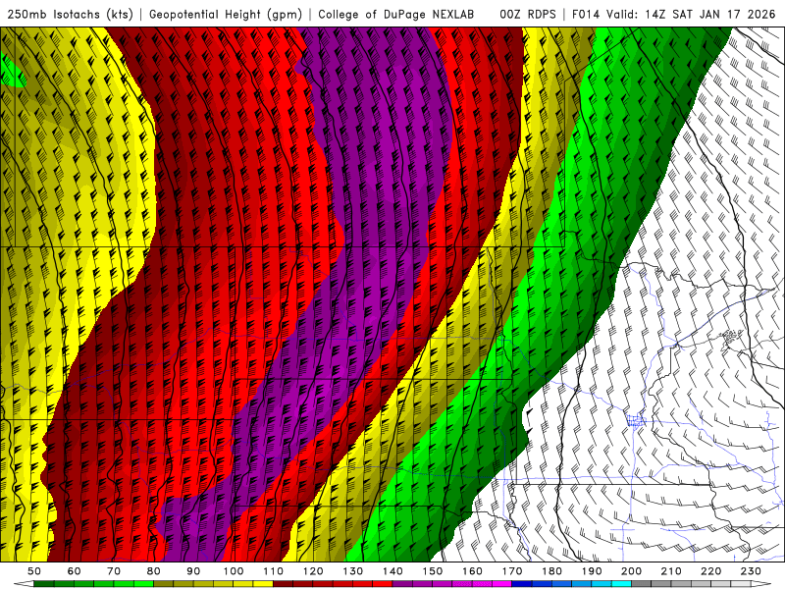Click the 60 value on the legend scale
Image resolution: width=785 pixels, height=589 pixels.
pos(74,571)
